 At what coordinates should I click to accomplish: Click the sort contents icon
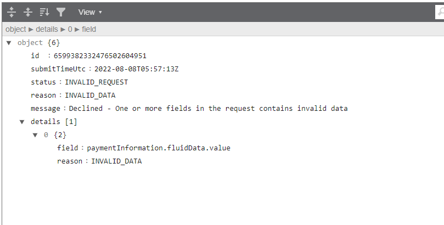[44, 12]
